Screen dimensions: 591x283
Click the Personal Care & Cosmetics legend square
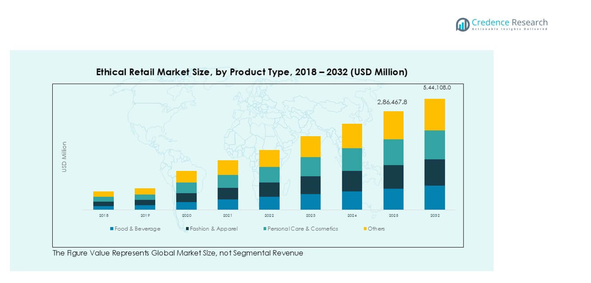pos(265,229)
